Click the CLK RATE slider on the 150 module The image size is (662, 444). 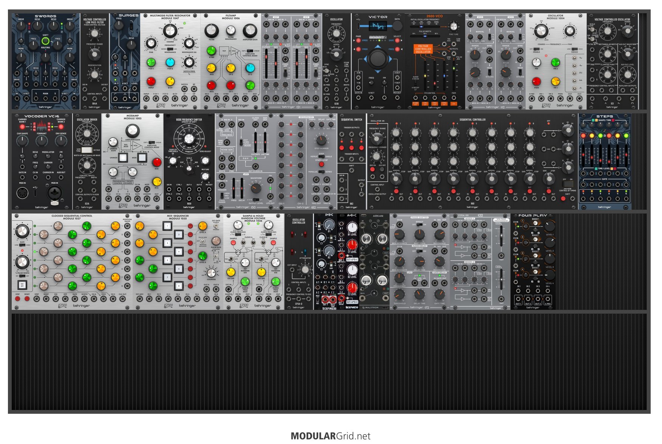[256, 142]
